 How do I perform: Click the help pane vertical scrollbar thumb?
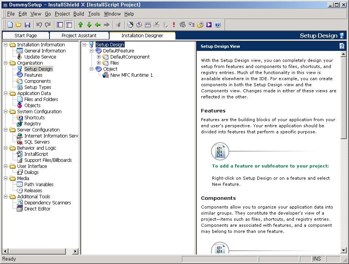tap(343, 98)
